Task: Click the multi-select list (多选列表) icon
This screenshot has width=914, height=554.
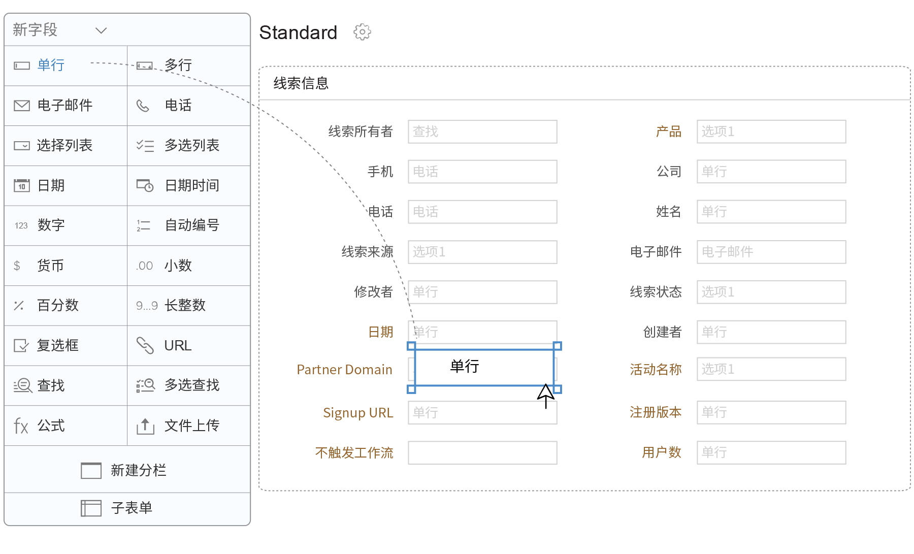Action: coord(145,146)
